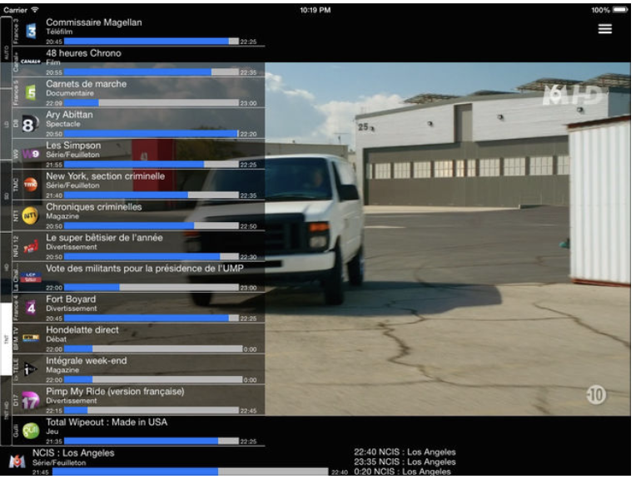Viewport: 636px width, 479px height.
Task: Tap the France 4 channel logo
Action: 31,308
